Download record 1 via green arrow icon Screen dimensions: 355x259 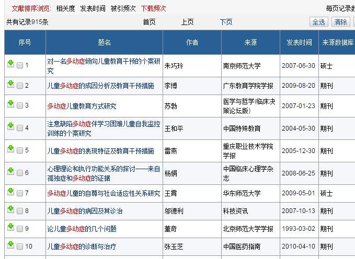10,64
